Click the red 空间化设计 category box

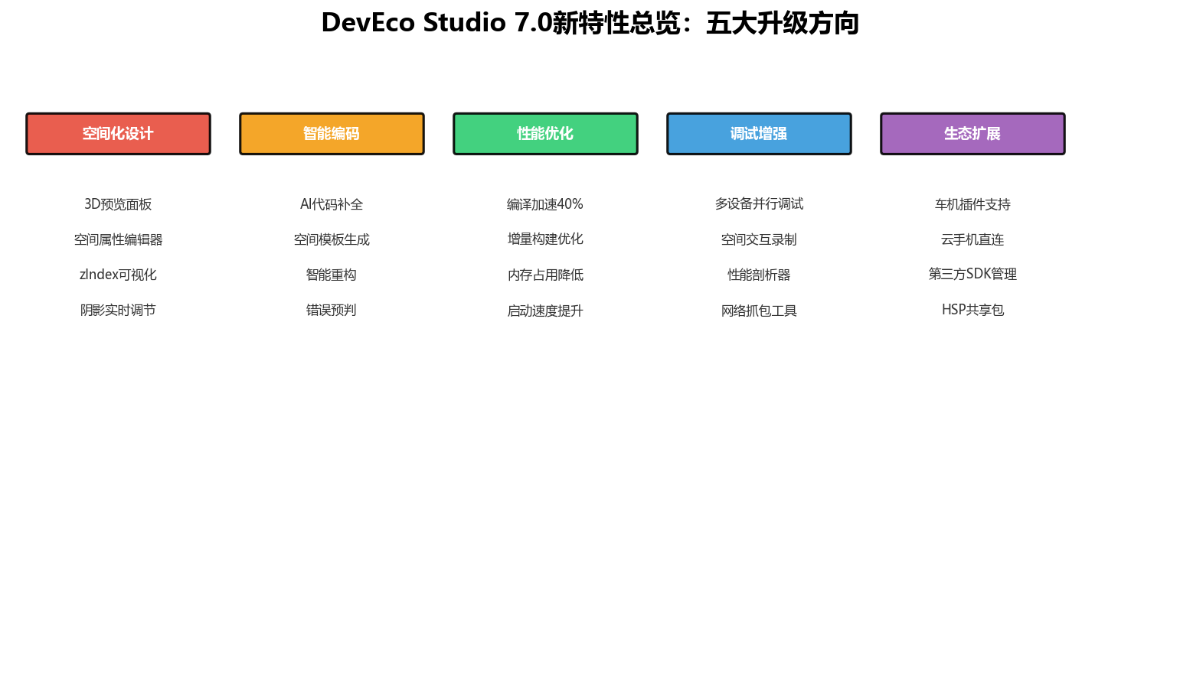[118, 134]
